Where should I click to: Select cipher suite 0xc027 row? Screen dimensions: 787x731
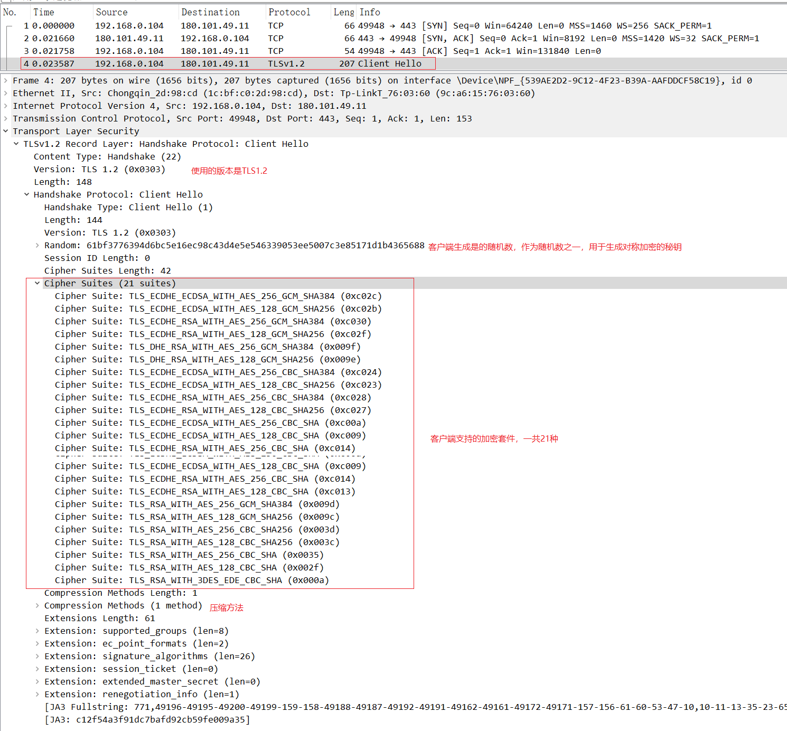pyautogui.click(x=213, y=410)
